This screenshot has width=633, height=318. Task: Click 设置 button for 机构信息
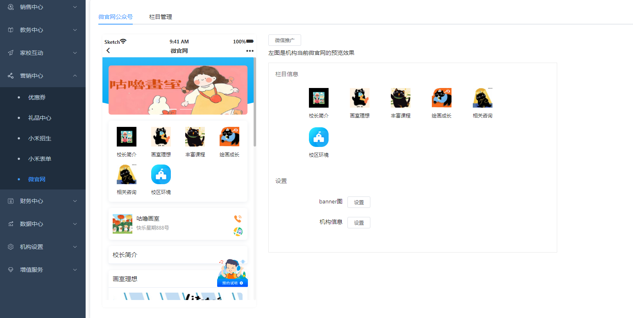pyautogui.click(x=359, y=223)
